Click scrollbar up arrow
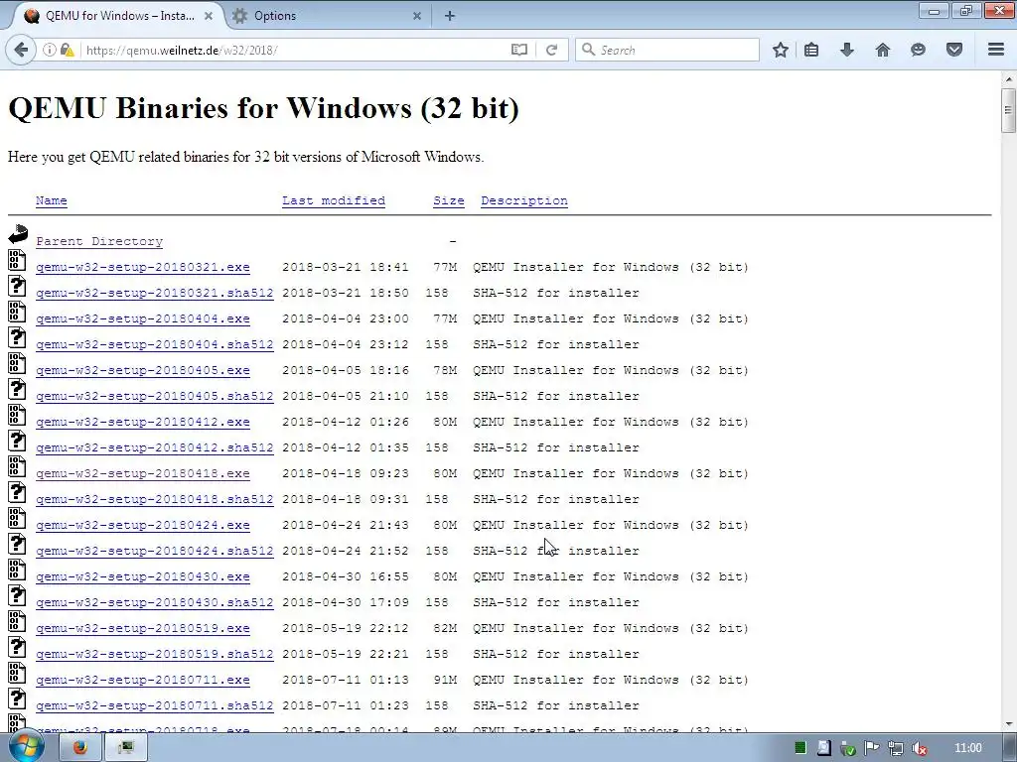 coord(1009,79)
